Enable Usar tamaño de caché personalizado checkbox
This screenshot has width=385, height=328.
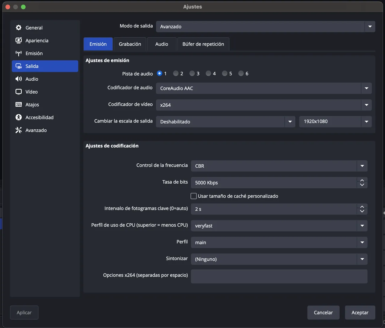point(194,196)
